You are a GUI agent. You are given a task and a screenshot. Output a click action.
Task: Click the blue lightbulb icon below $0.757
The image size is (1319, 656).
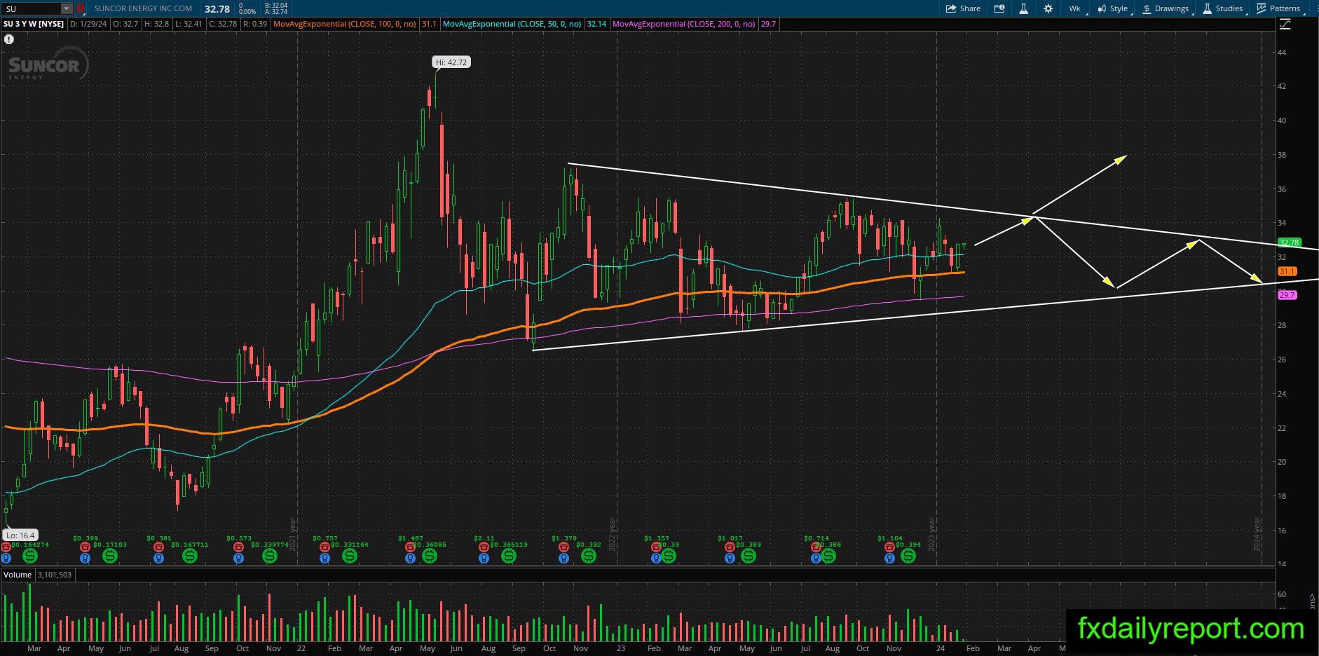(x=324, y=559)
